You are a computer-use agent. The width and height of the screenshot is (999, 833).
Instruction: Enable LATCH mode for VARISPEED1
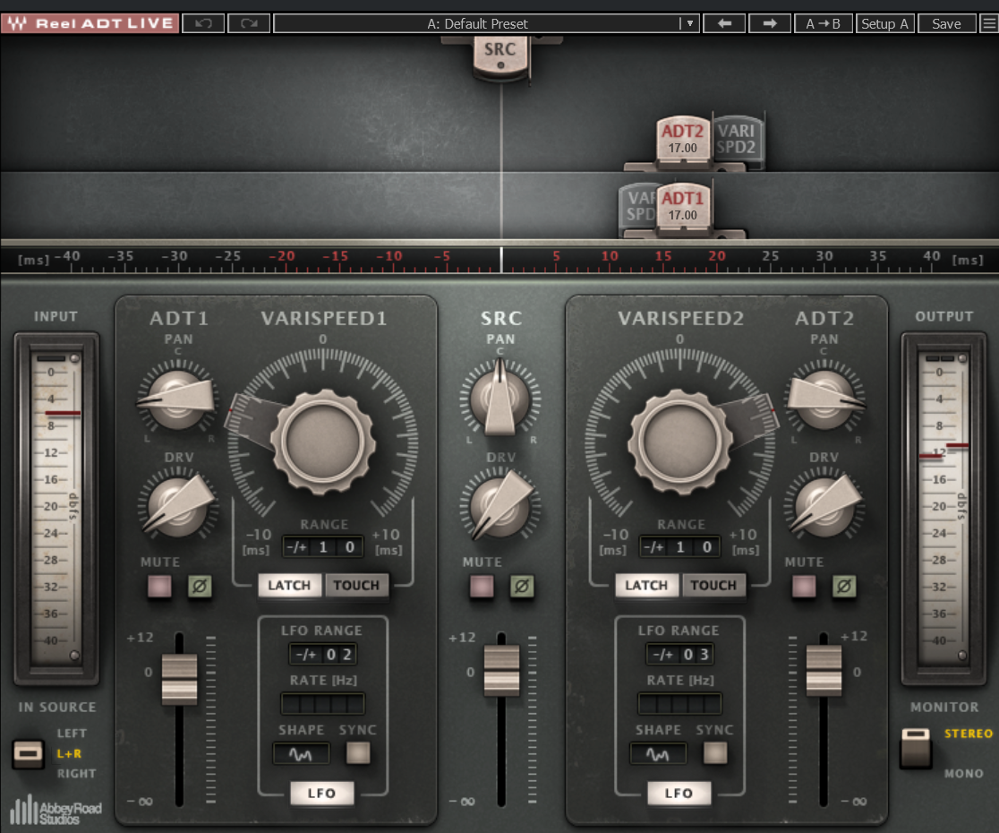289,585
